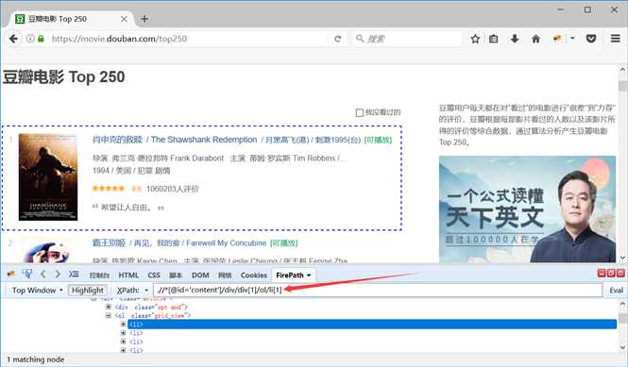
Task: Minimize the Firebug panel red button
Action: [x=602, y=274]
